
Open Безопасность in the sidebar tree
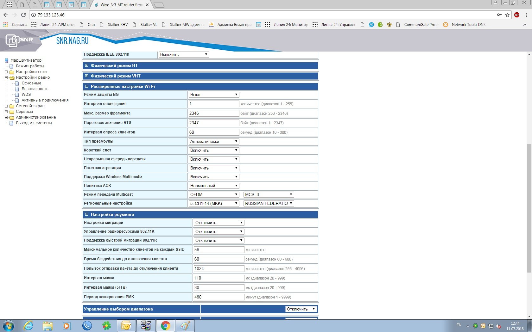point(35,89)
